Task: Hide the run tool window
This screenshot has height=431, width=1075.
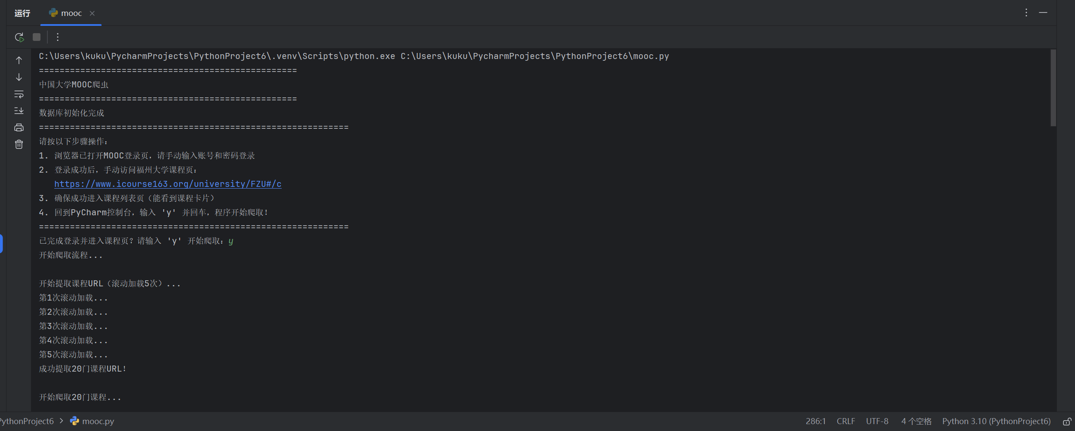Action: [x=1043, y=13]
